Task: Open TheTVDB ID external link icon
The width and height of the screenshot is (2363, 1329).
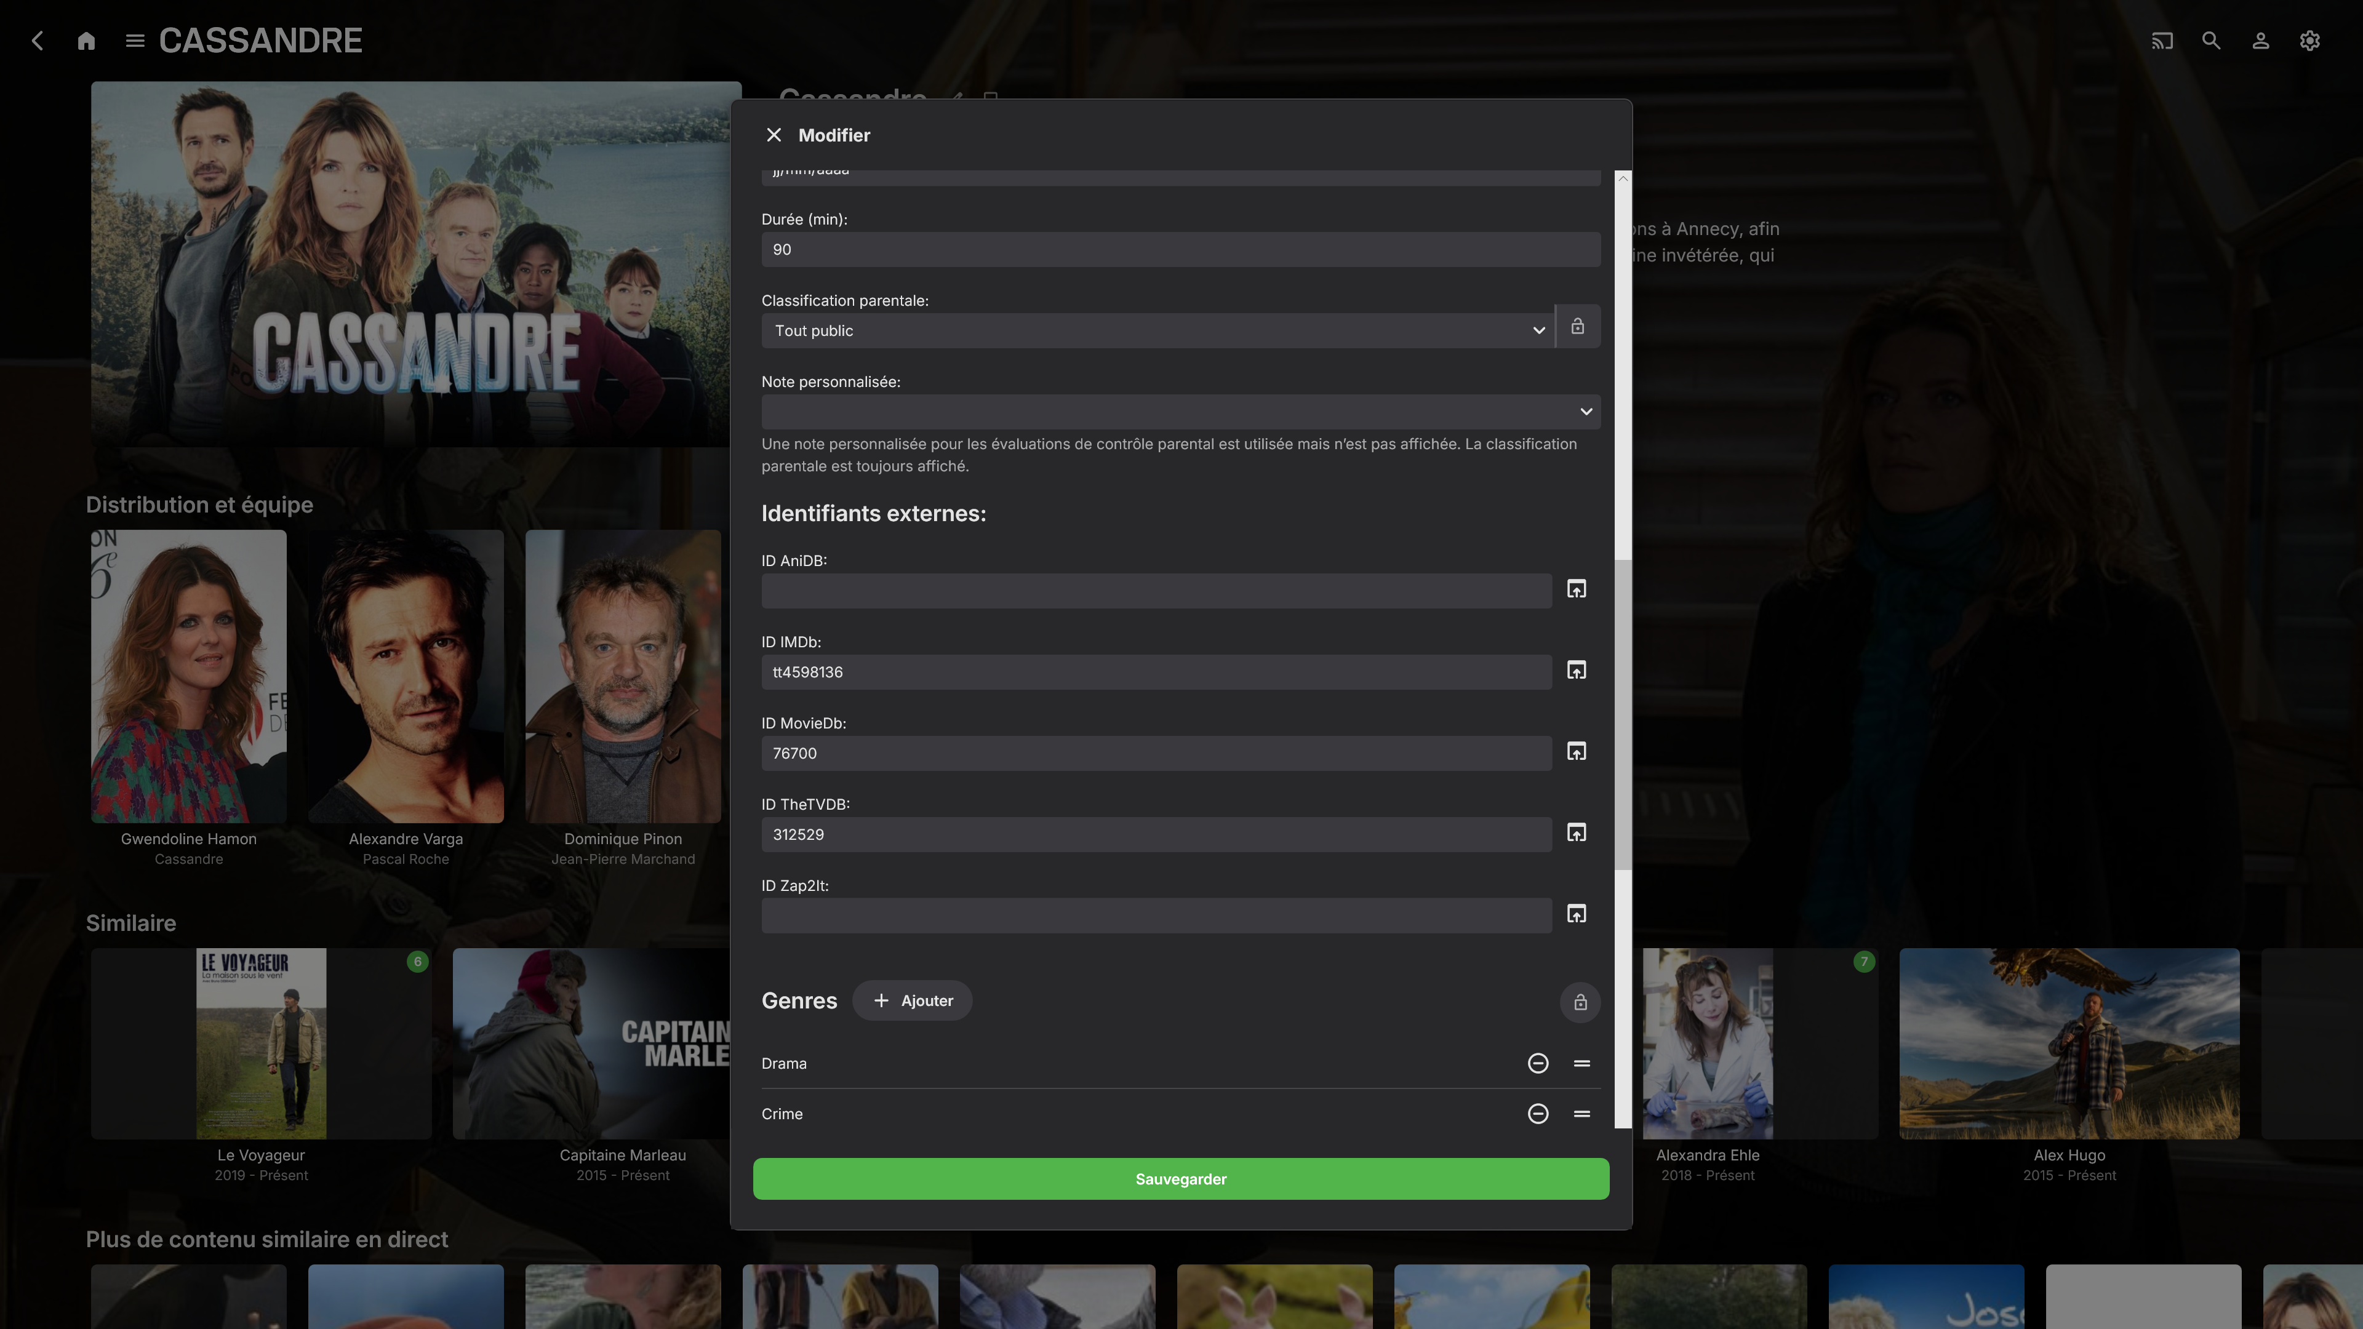Action: [x=1576, y=833]
